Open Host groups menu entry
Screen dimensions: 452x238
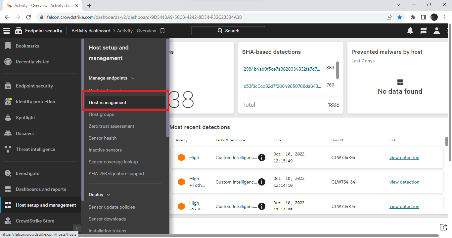click(101, 114)
